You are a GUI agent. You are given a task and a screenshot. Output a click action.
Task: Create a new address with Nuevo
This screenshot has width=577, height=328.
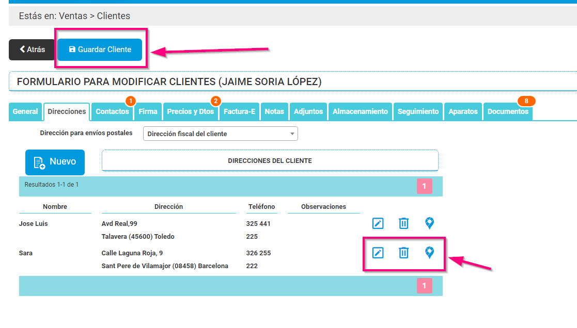point(55,162)
